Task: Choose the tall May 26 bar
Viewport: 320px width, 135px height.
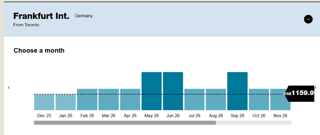Action: point(152,91)
